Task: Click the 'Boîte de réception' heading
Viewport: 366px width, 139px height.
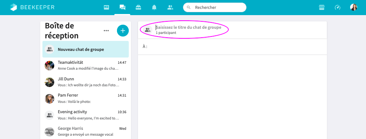Action: (x=62, y=31)
